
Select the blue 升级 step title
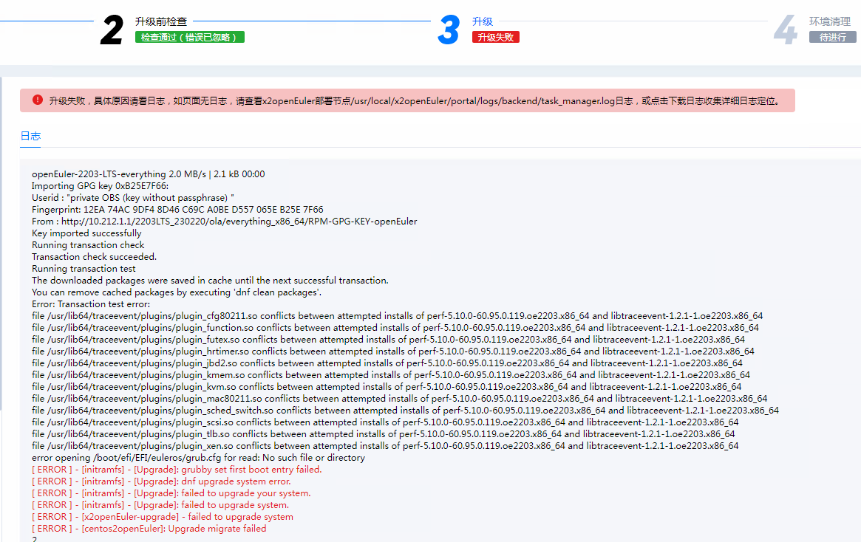tap(483, 21)
